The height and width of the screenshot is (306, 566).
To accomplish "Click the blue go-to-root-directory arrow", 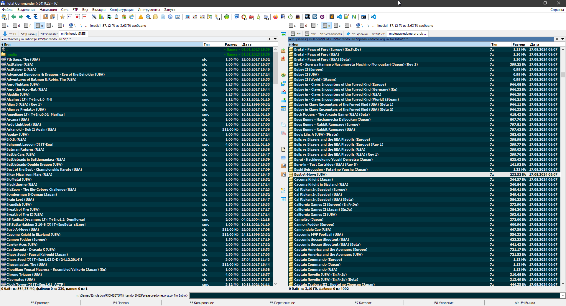I will 36,17.
